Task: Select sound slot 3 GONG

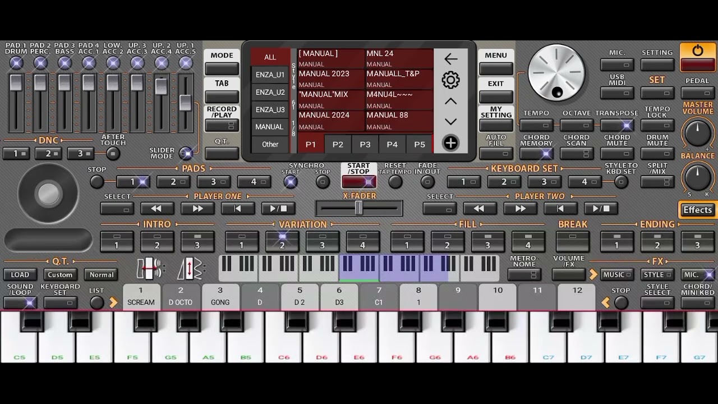Action: click(220, 297)
